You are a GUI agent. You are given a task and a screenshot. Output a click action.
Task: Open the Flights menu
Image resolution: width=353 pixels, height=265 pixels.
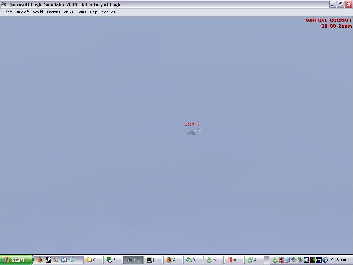[7, 12]
